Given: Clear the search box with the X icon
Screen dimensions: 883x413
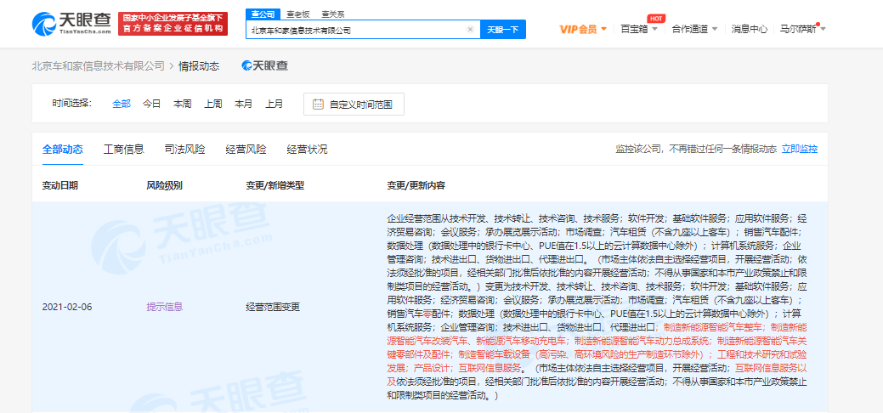Looking at the screenshot, I should pos(470,30).
